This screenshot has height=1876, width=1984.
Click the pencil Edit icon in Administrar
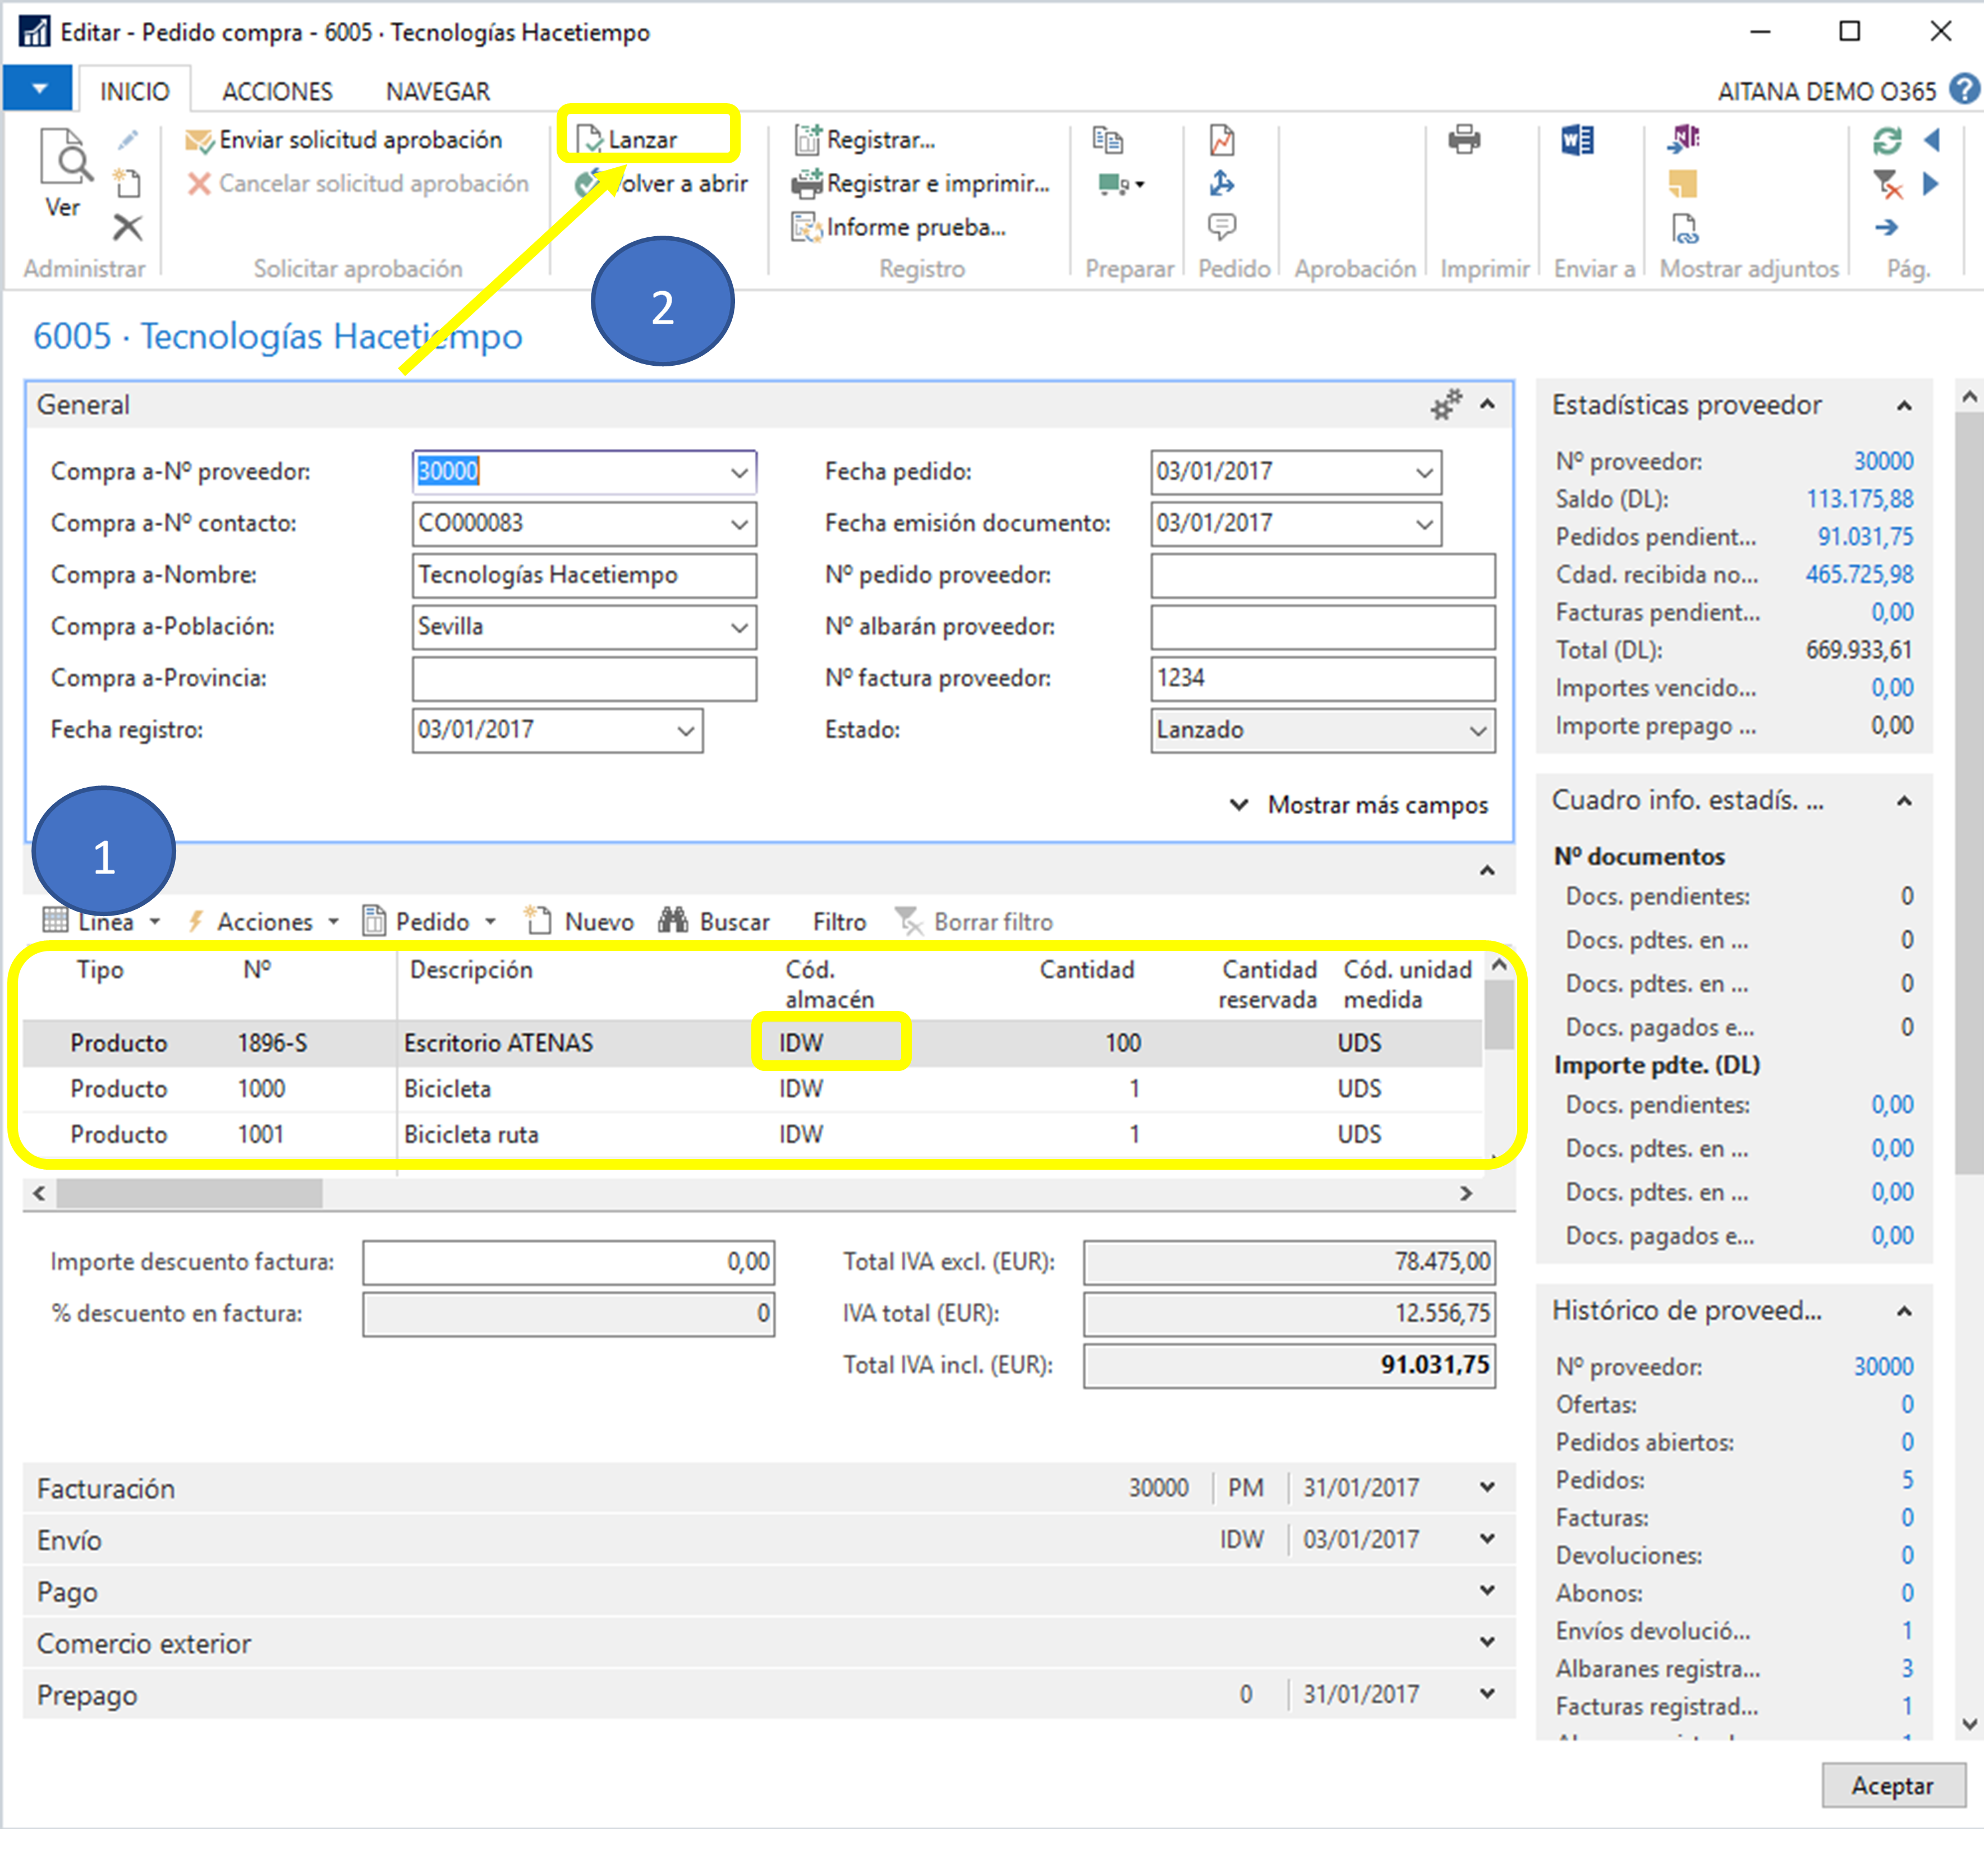tap(127, 140)
